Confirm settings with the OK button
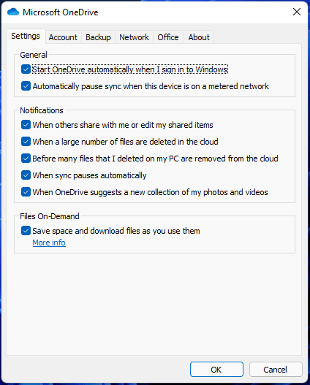The image size is (310, 385). click(x=216, y=369)
